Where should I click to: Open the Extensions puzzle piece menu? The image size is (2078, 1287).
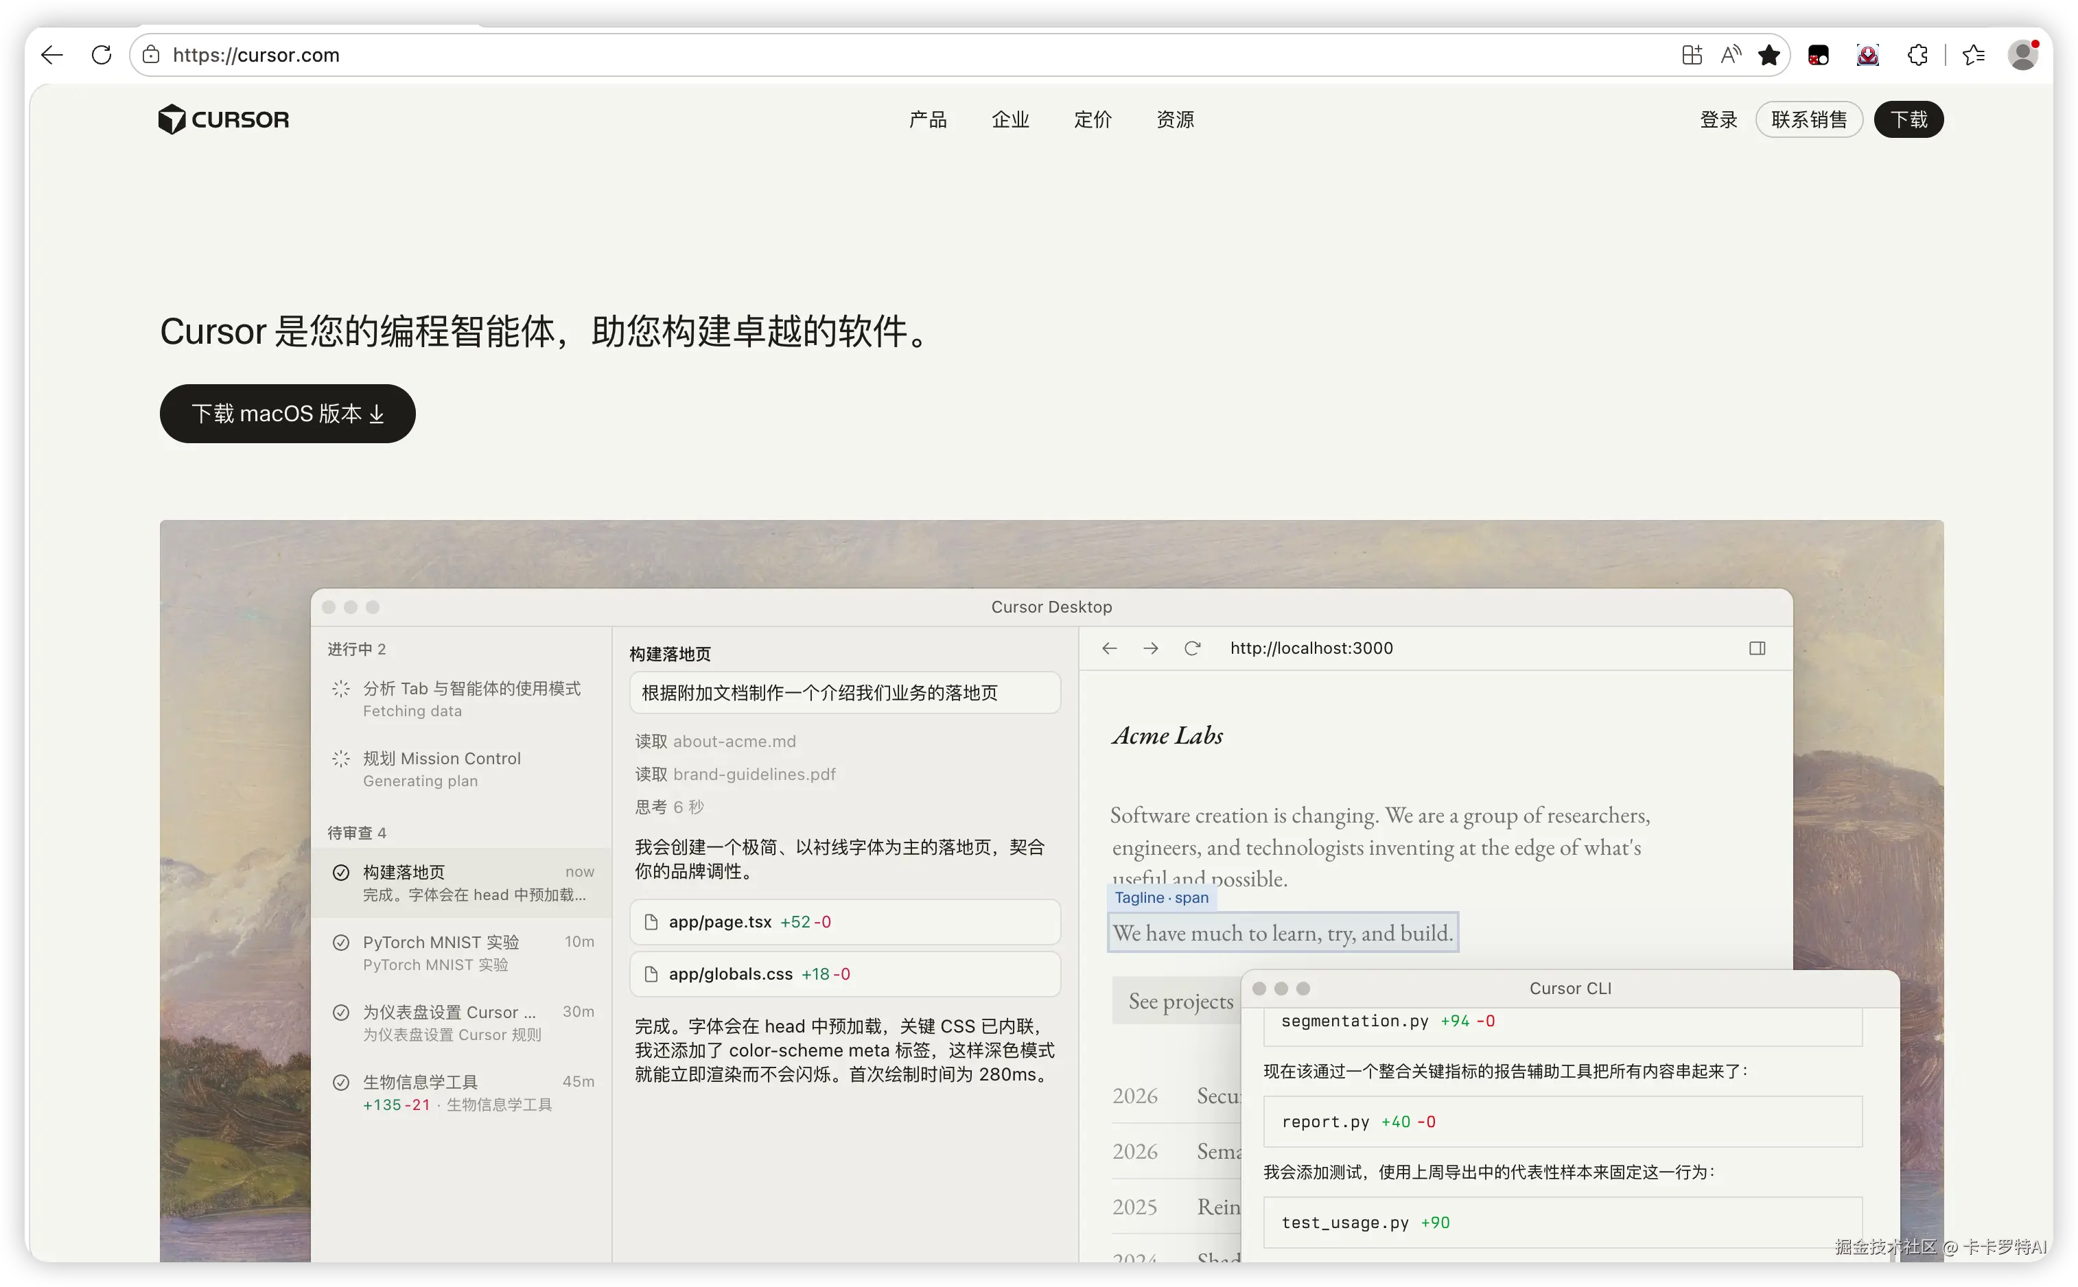point(1917,56)
